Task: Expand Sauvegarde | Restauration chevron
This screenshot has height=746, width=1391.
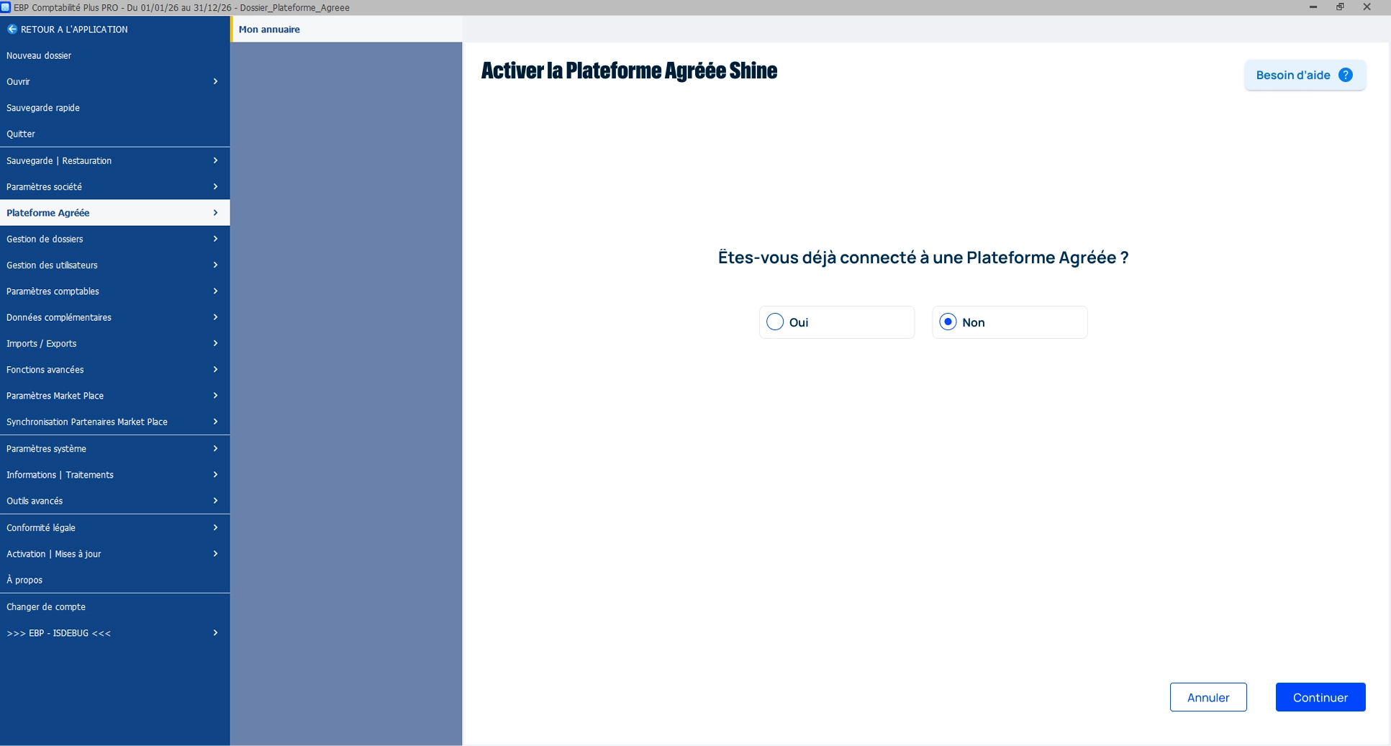Action: point(215,160)
